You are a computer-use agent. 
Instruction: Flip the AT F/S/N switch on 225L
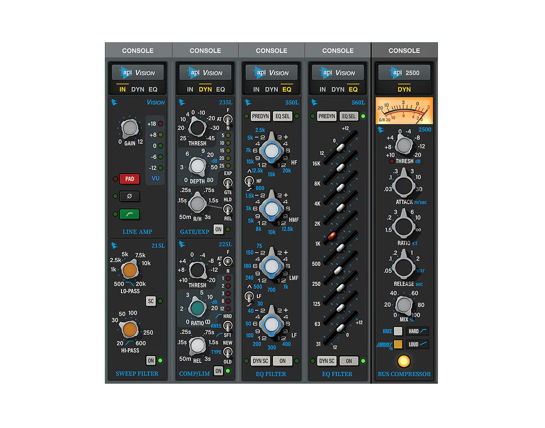point(228,262)
